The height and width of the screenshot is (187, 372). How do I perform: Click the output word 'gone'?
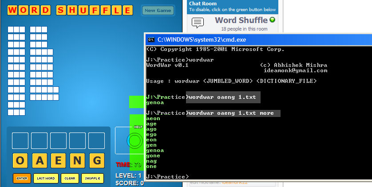(153, 156)
